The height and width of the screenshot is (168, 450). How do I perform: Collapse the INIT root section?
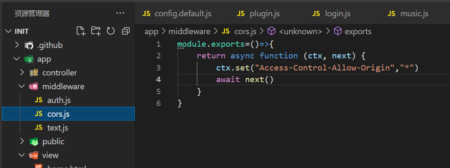tap(8, 31)
